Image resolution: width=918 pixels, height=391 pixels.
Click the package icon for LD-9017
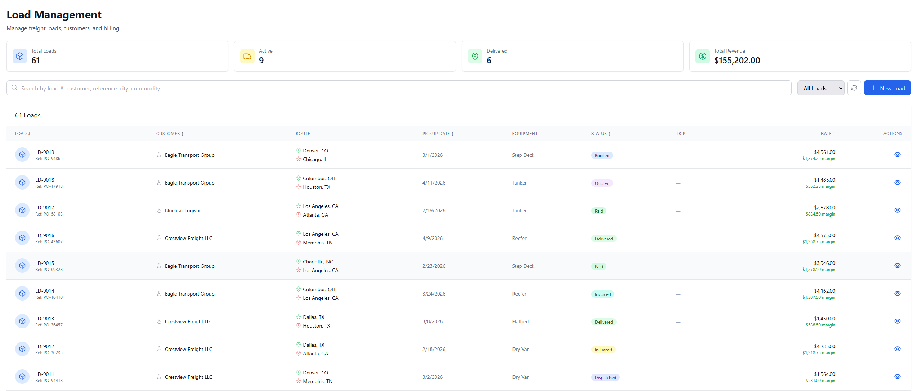pos(22,210)
